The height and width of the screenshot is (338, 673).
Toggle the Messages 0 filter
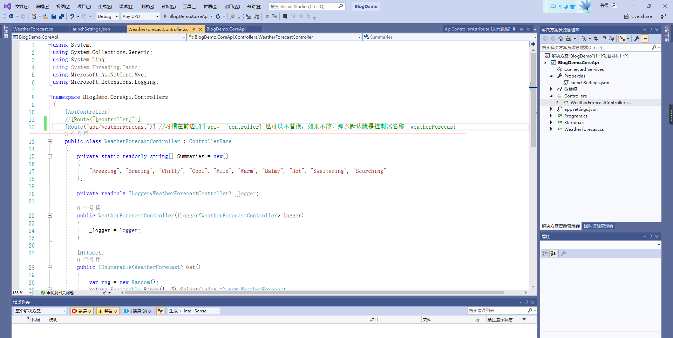[x=137, y=311]
